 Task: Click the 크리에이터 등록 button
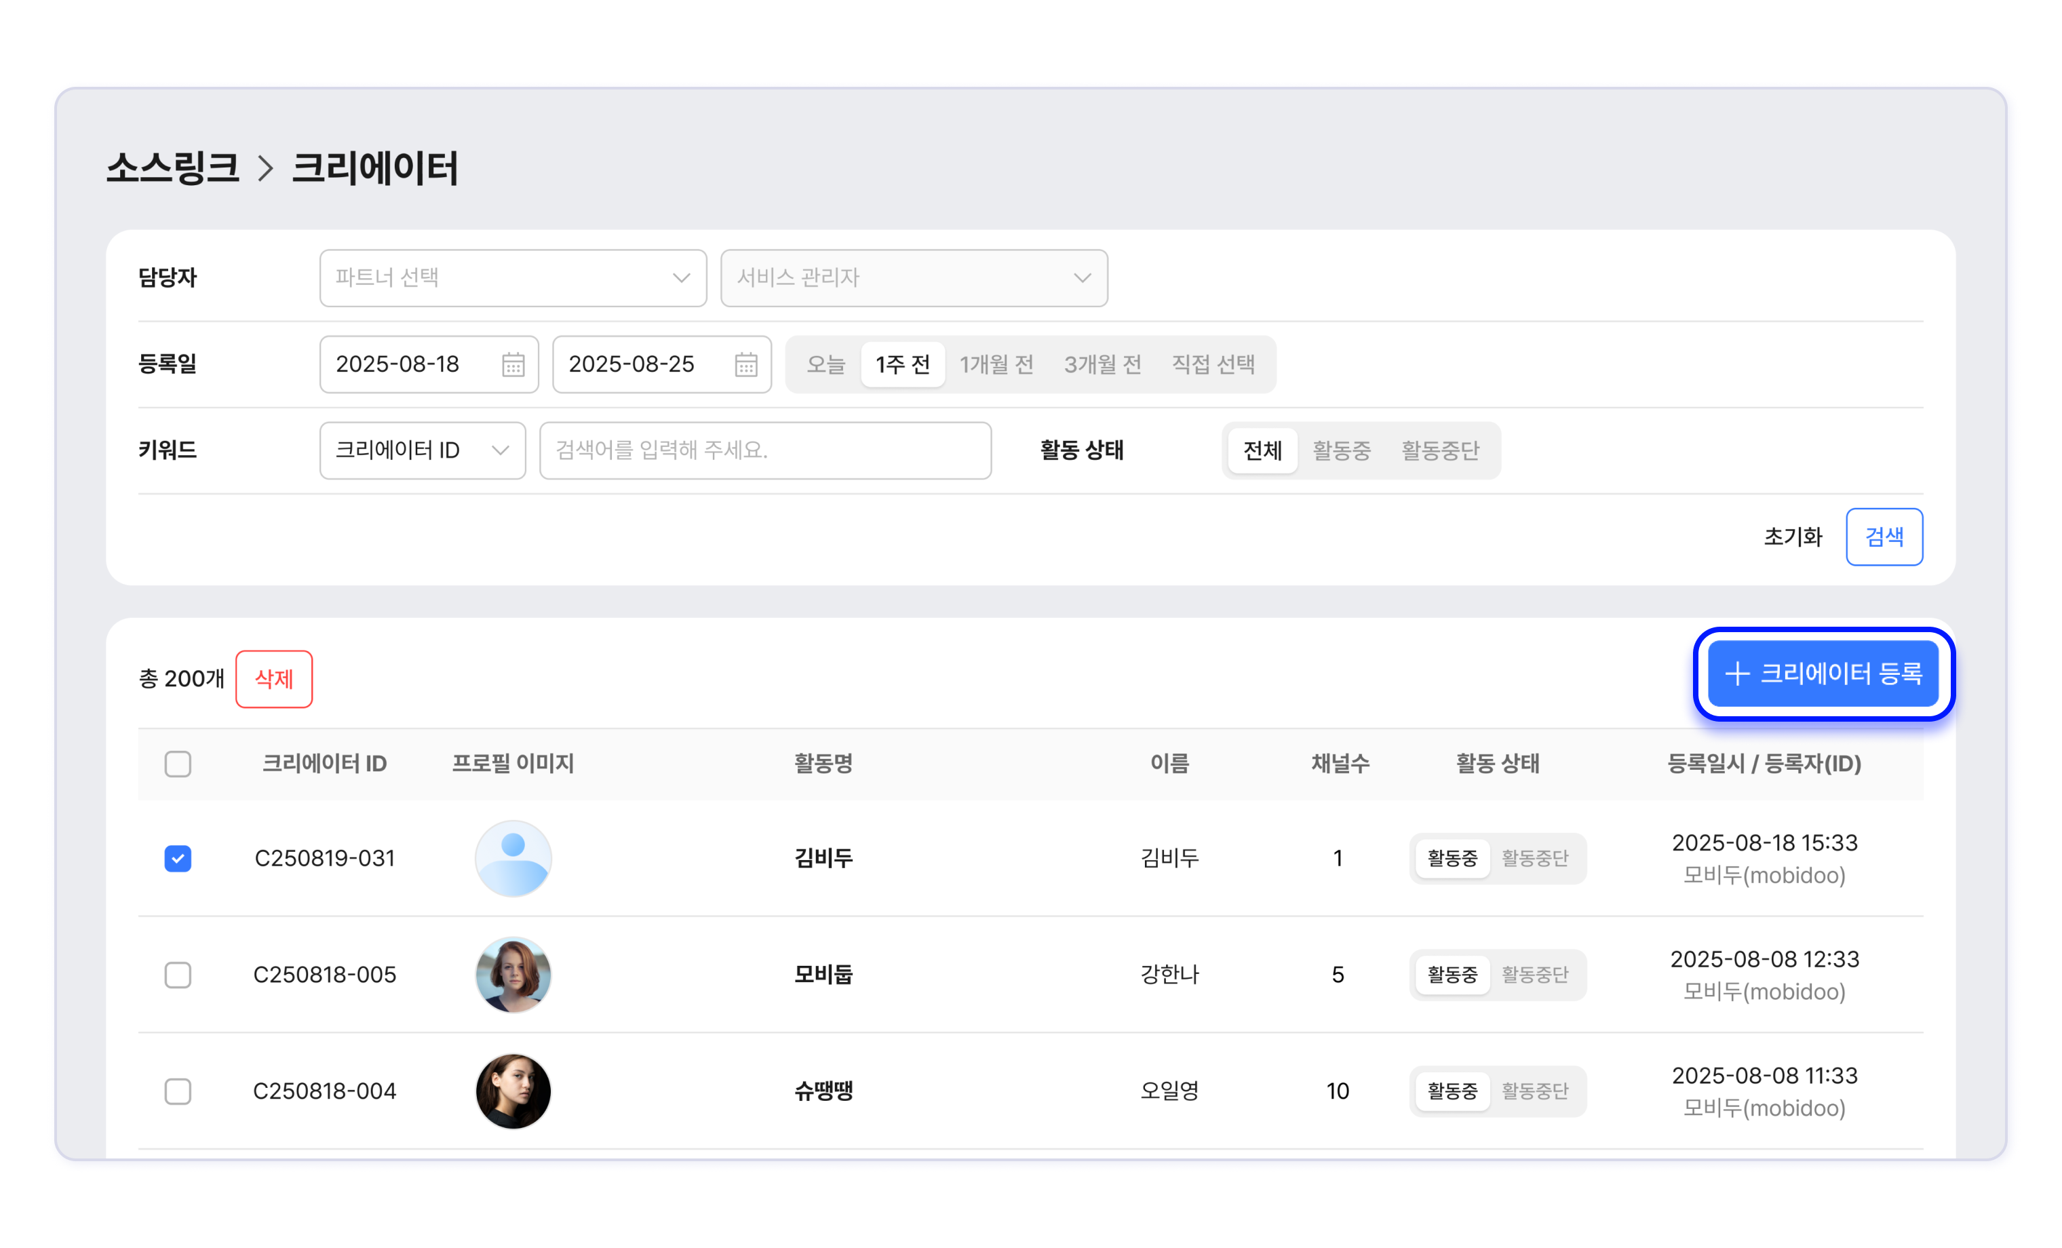(x=1823, y=673)
